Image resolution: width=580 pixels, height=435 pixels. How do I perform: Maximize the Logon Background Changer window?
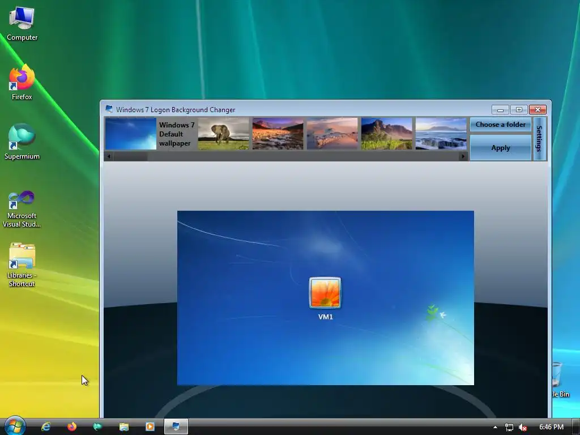coord(519,109)
